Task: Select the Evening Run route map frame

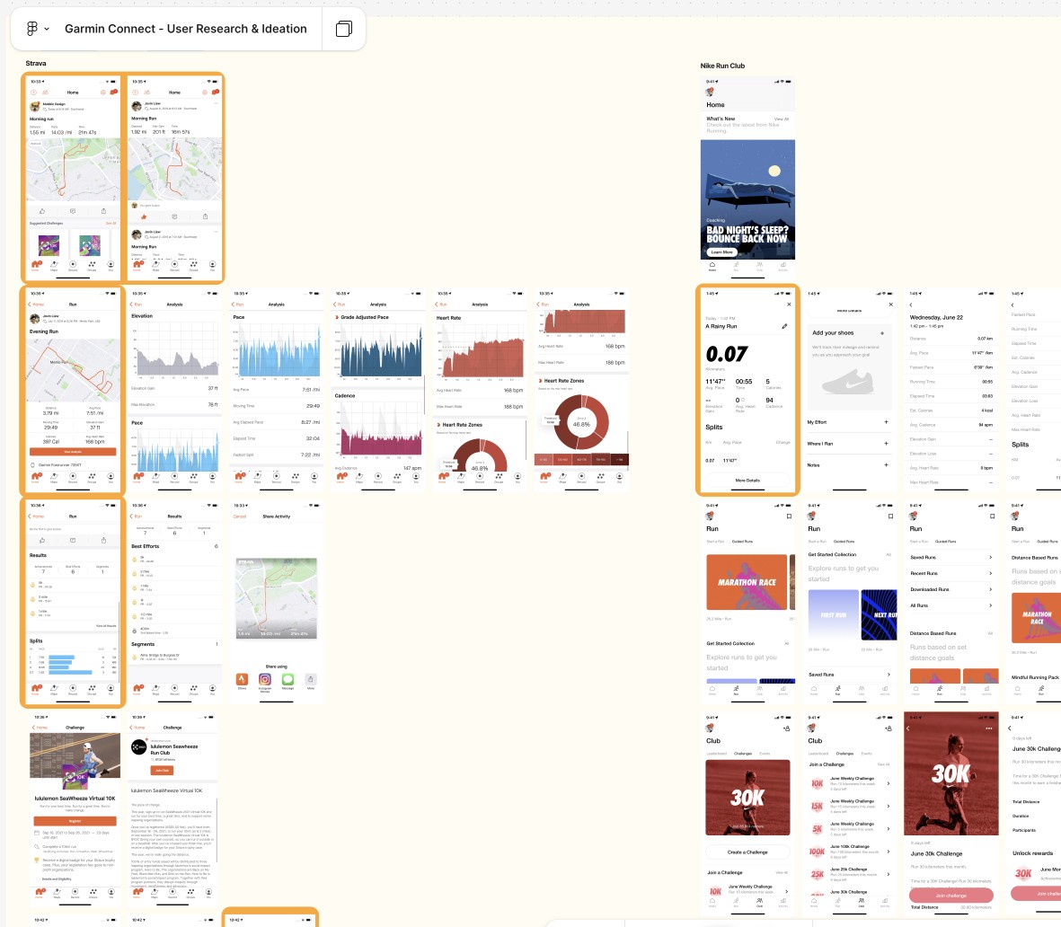Action: [x=73, y=370]
